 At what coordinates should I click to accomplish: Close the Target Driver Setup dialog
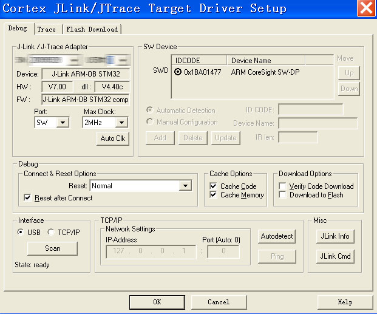(x=365, y=9)
